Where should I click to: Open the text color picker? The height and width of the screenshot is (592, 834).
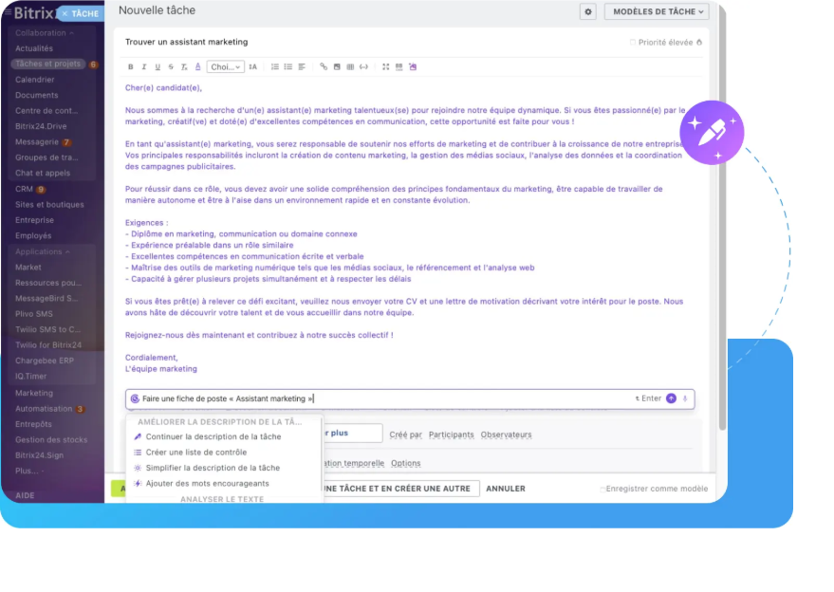(x=195, y=66)
